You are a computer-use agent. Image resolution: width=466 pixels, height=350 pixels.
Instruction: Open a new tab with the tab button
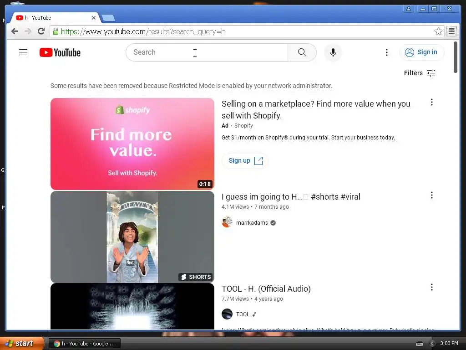pyautogui.click(x=108, y=18)
